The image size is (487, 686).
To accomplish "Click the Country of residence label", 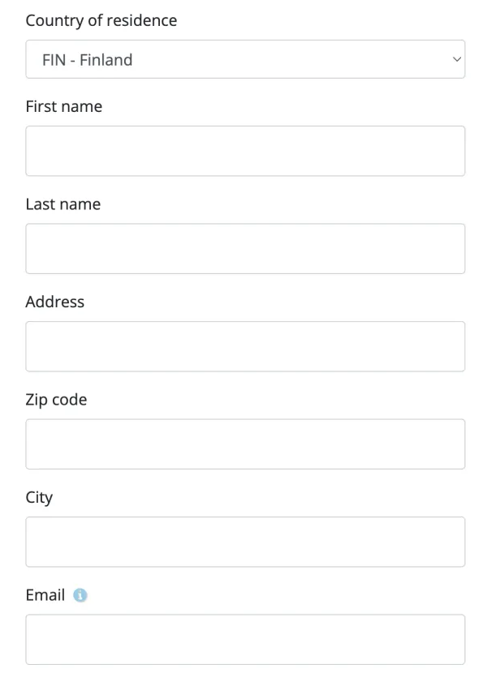I will click(x=101, y=20).
